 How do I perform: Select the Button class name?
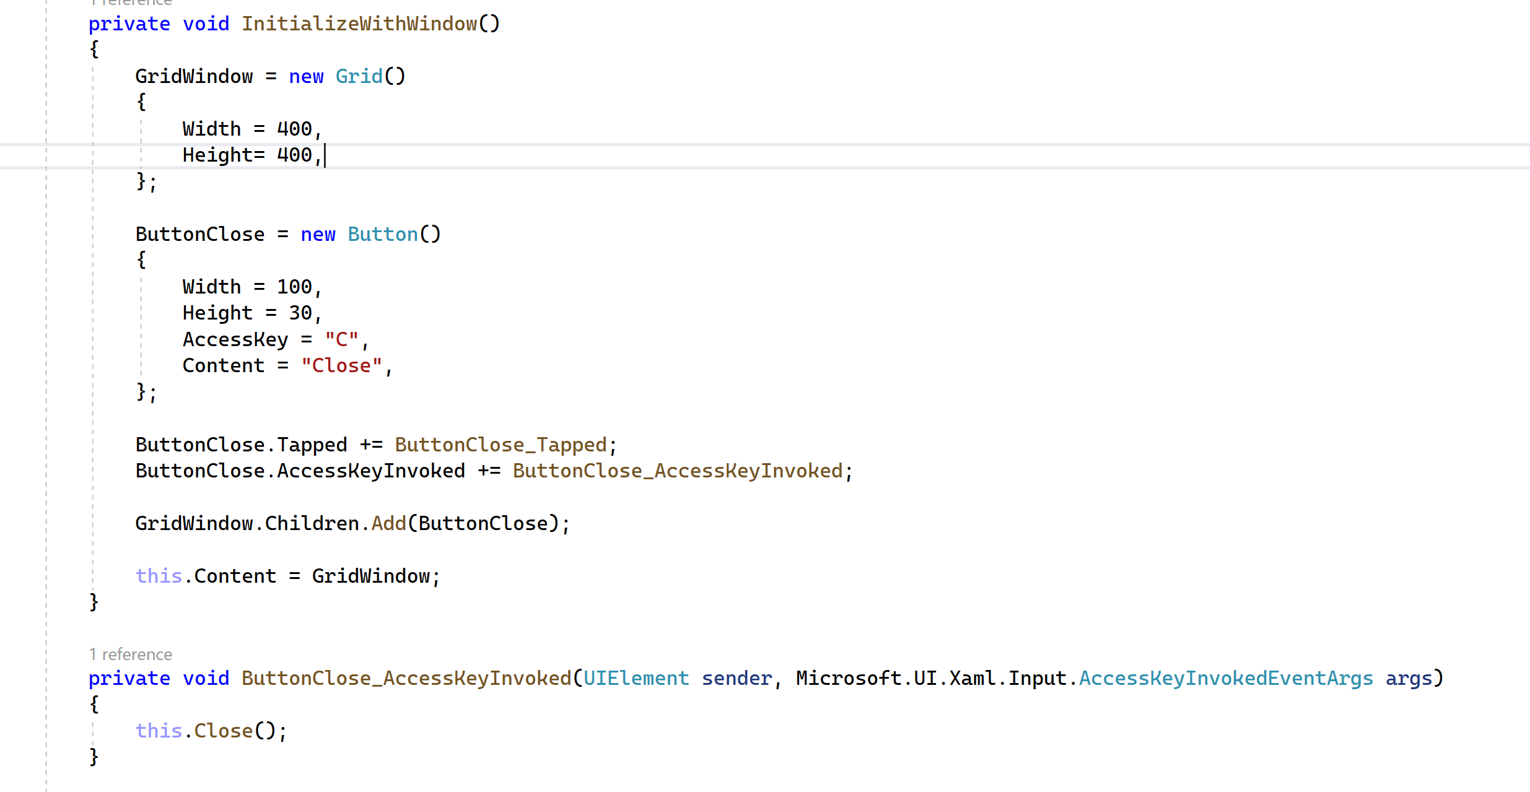[x=382, y=233]
